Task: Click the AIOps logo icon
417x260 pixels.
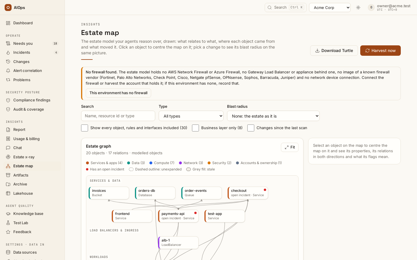Action: click(x=8, y=8)
